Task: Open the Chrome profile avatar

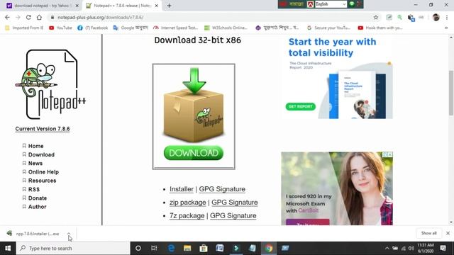Action: [x=436, y=17]
